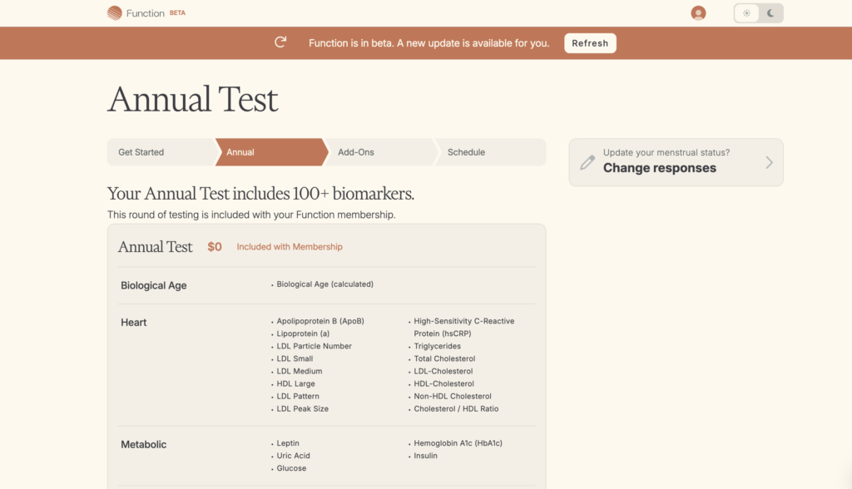Click the 'Biological Age' category label

click(154, 285)
